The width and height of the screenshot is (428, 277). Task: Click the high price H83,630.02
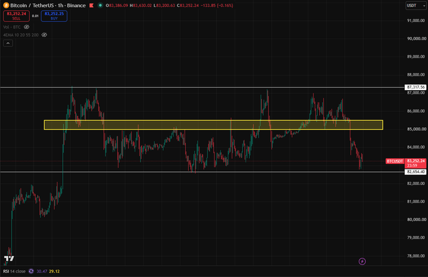140,6
